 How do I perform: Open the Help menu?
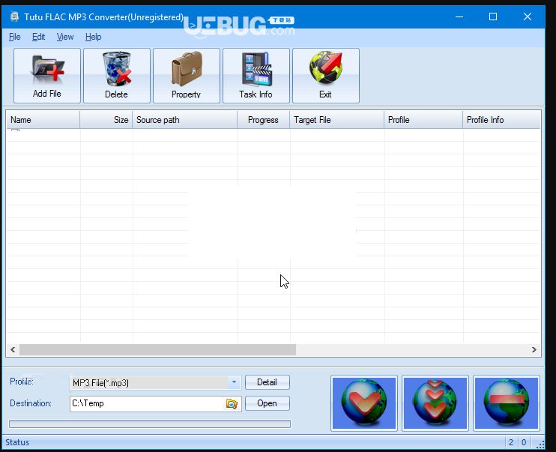[x=93, y=37]
